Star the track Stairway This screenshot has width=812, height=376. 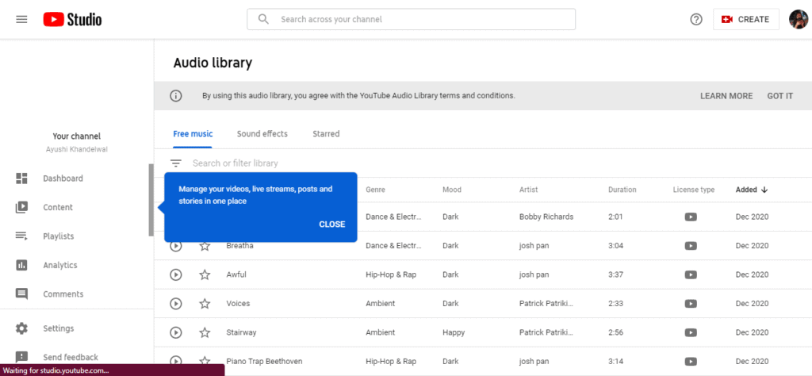click(x=205, y=332)
